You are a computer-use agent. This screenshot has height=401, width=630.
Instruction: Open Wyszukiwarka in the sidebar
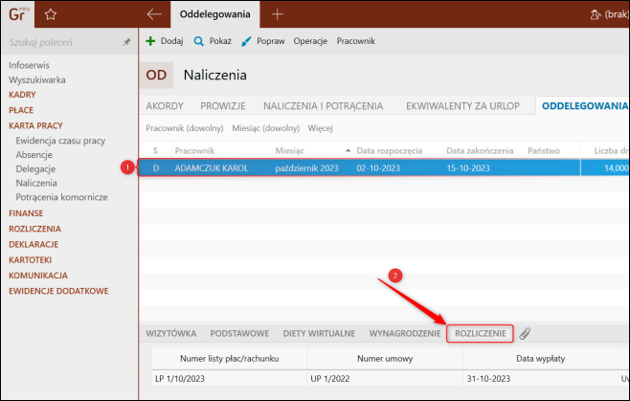tap(37, 80)
